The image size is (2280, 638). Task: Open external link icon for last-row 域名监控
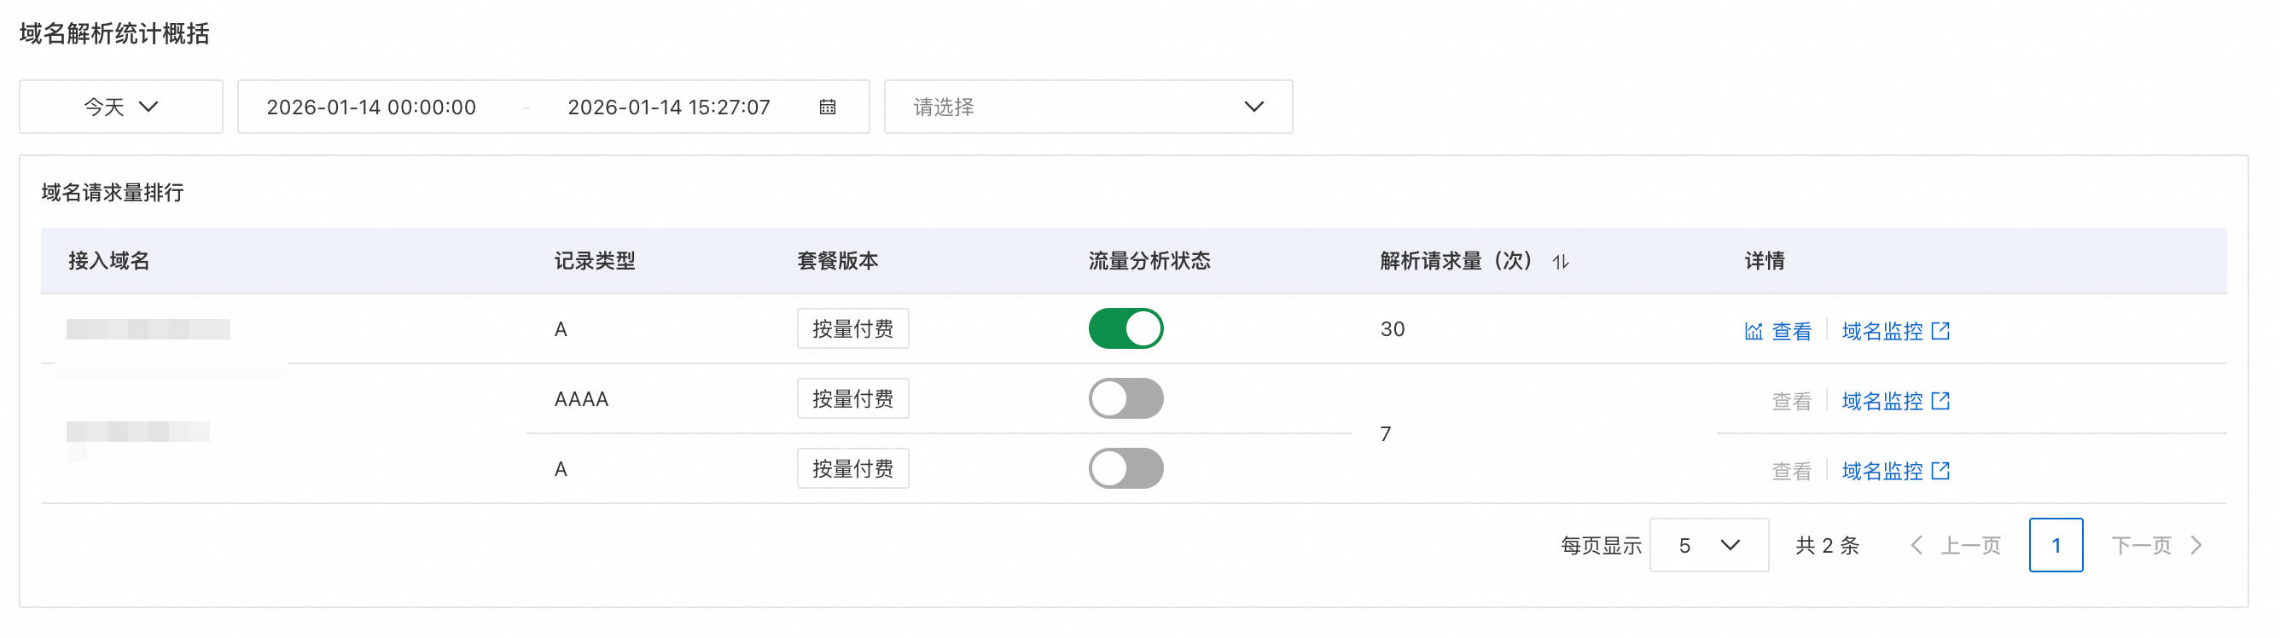(x=1940, y=471)
